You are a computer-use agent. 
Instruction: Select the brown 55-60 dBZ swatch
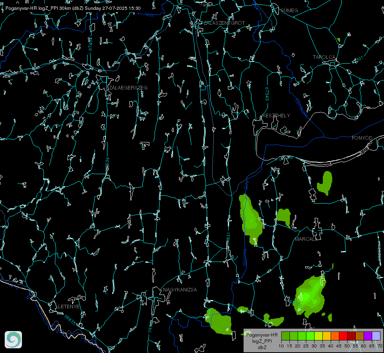pos(360,336)
